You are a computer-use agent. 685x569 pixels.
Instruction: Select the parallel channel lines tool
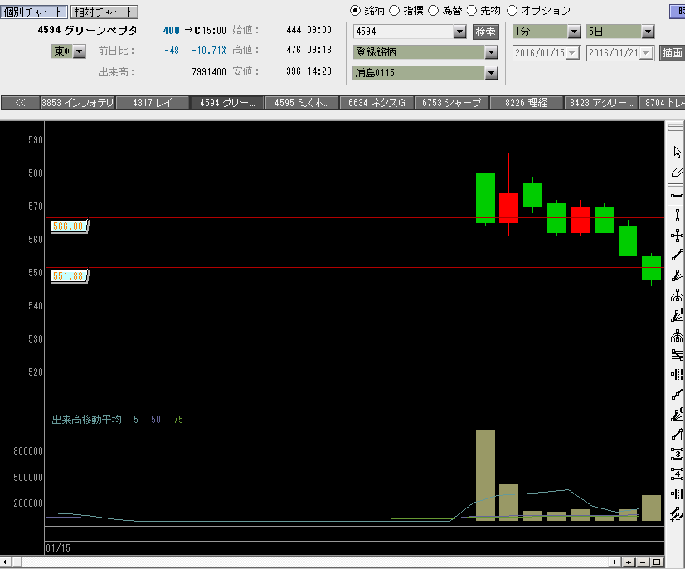[x=677, y=355]
